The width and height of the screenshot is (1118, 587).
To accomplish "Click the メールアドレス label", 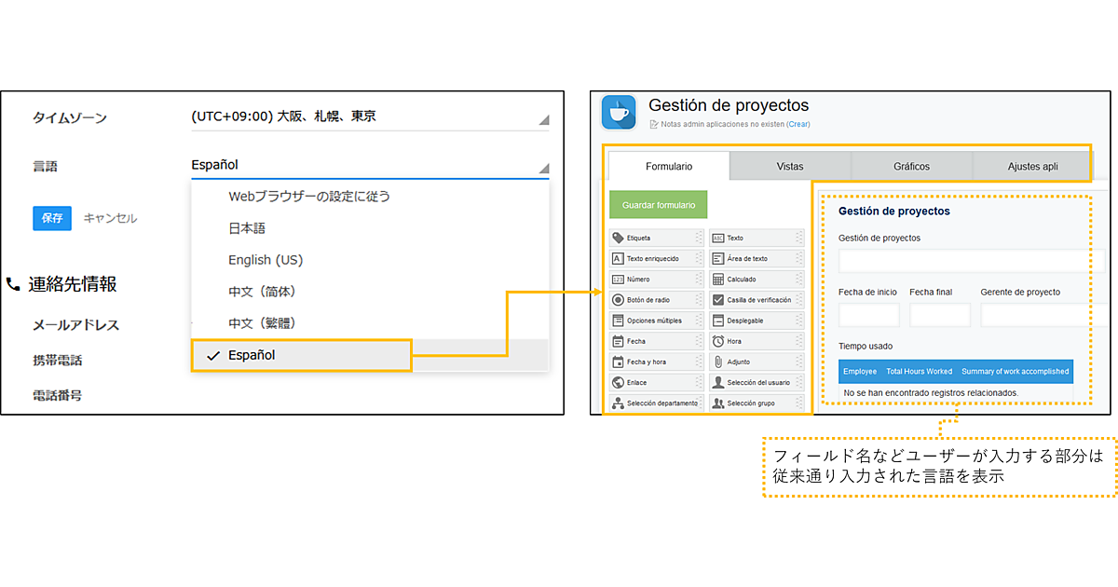I will click(x=75, y=325).
